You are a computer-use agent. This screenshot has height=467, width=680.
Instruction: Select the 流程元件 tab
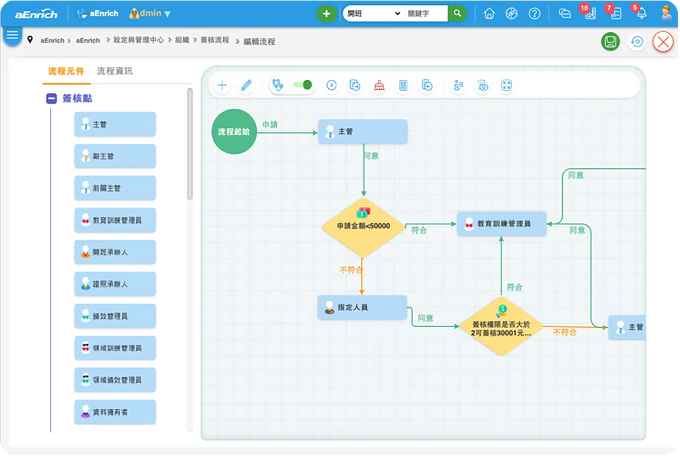66,71
